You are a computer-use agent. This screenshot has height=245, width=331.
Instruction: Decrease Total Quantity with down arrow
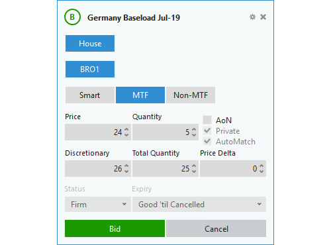coord(194,171)
